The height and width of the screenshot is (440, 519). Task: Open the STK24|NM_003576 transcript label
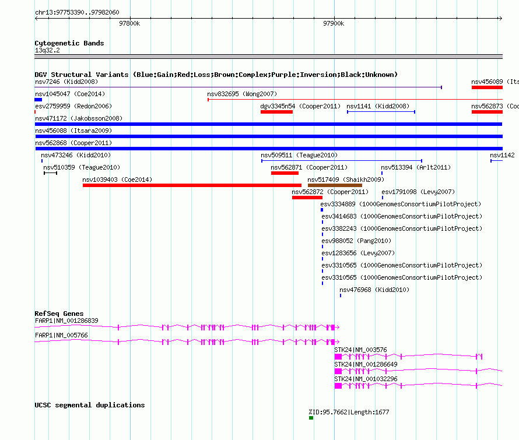(x=360, y=350)
